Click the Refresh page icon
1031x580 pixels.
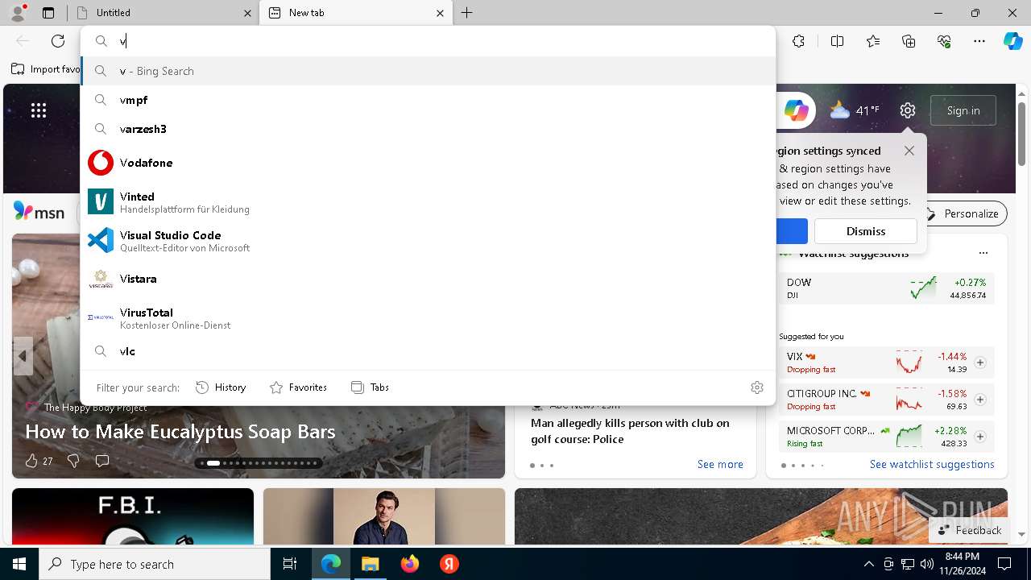58,41
